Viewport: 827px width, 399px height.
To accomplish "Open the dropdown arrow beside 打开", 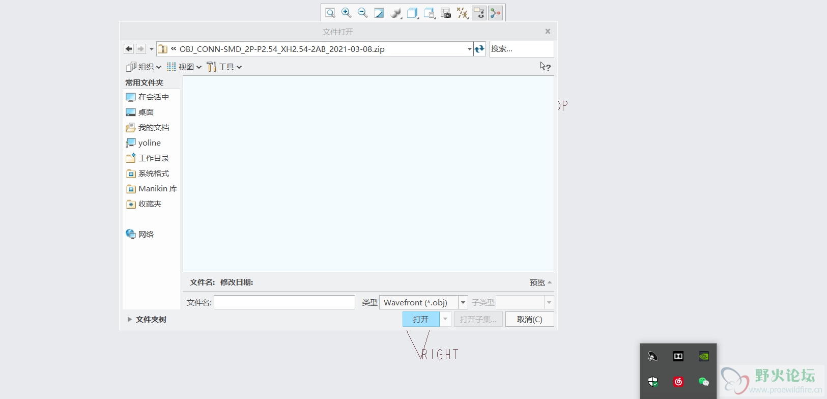I will point(445,319).
